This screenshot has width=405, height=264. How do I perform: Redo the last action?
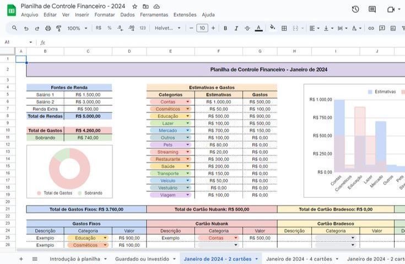pyautogui.click(x=37, y=28)
